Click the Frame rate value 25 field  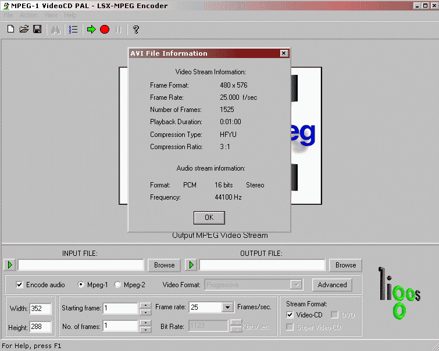click(x=206, y=307)
